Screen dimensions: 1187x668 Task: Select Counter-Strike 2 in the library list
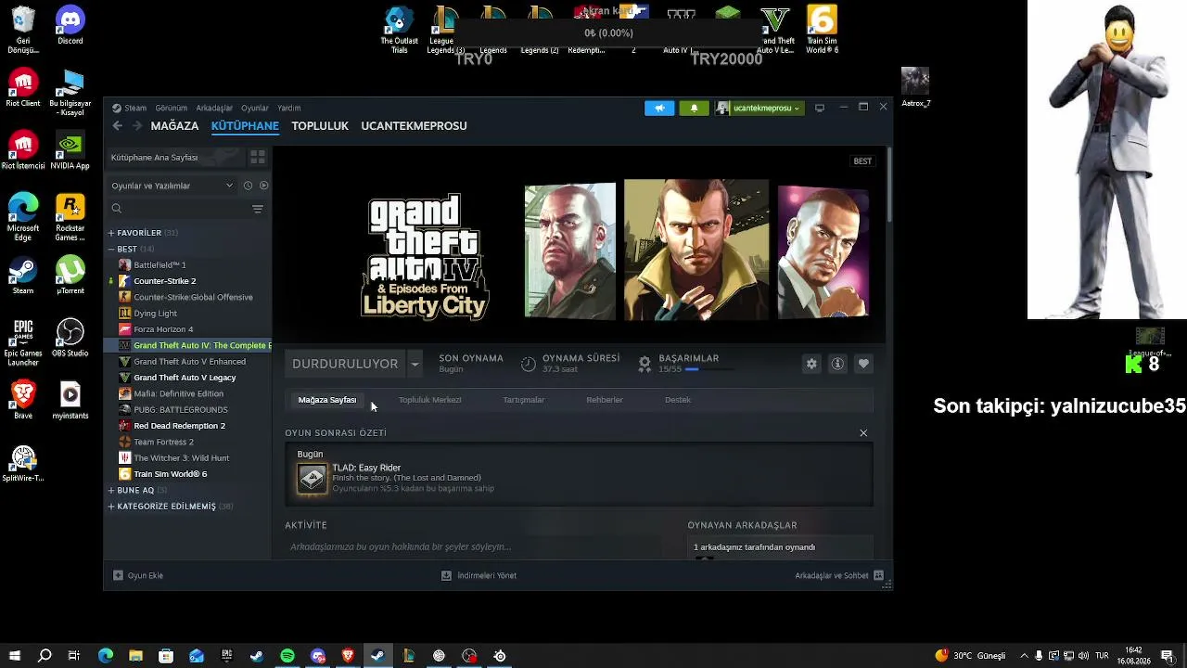click(x=164, y=281)
